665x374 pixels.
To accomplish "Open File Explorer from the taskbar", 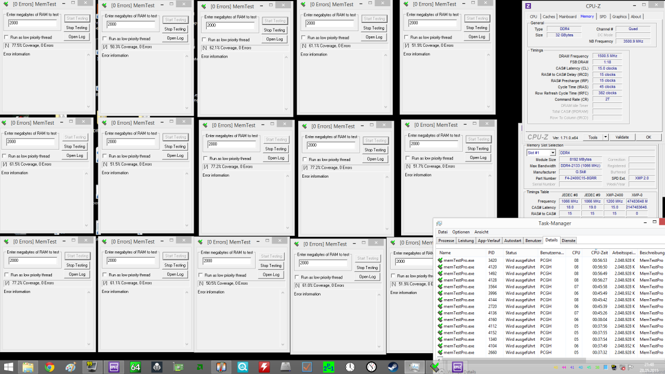I will pyautogui.click(x=28, y=367).
